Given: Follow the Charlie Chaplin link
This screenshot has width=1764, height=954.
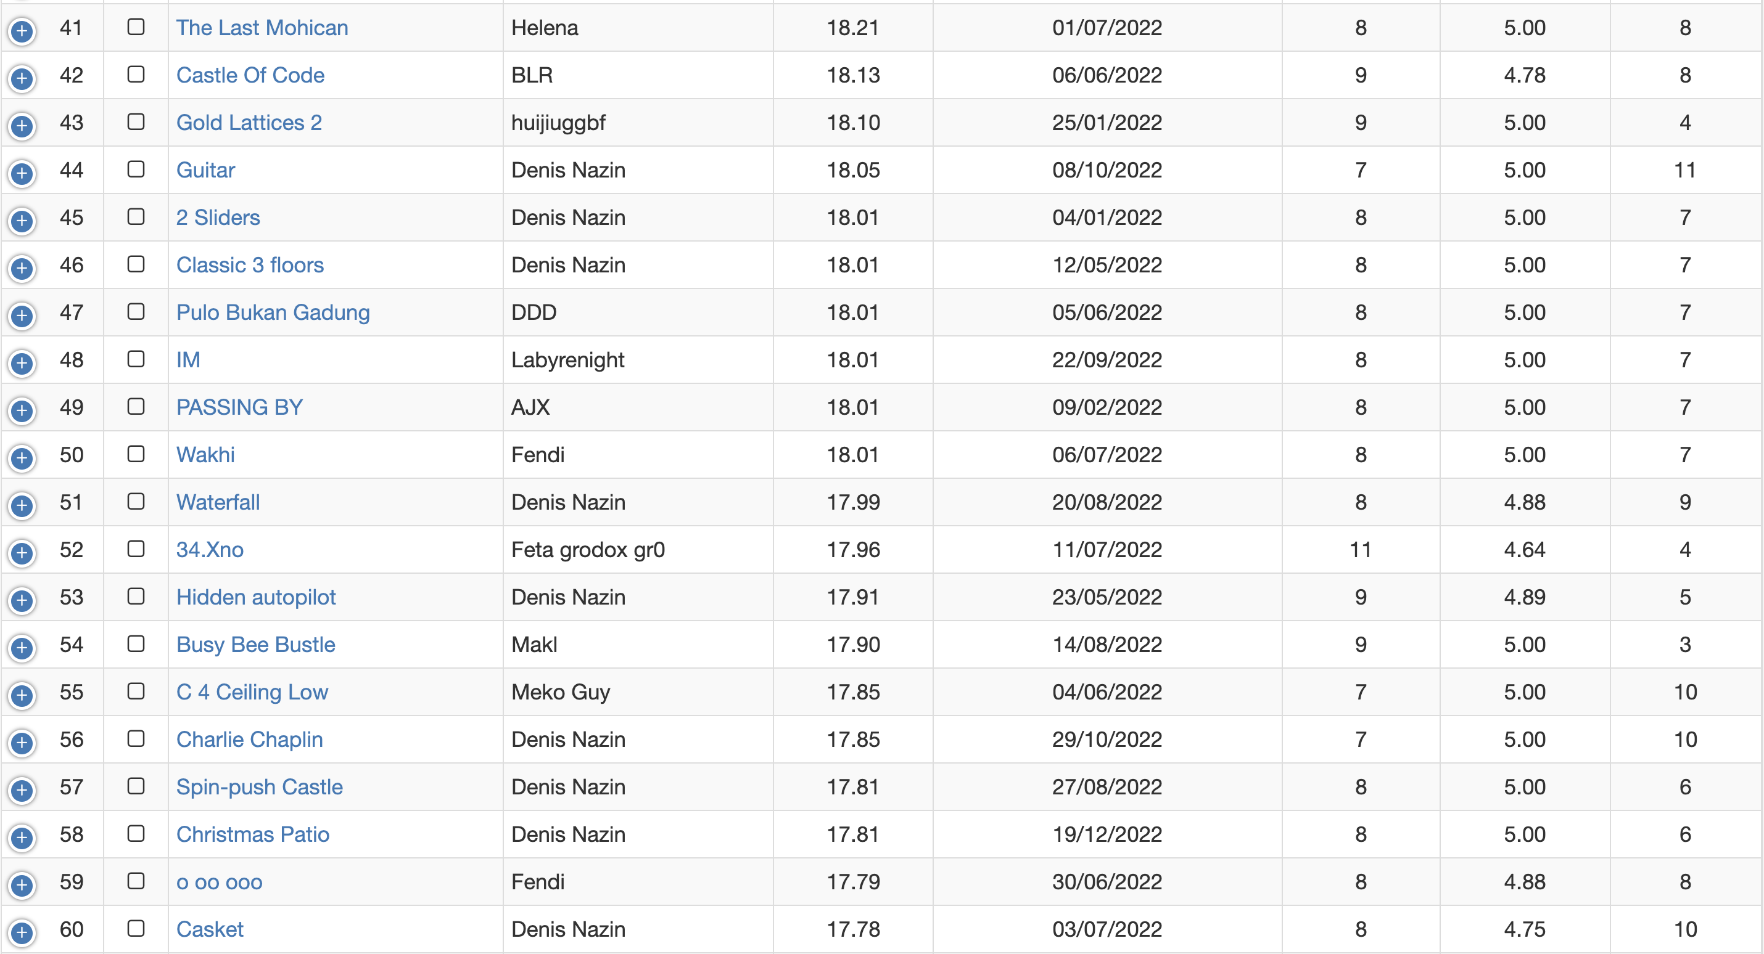Looking at the screenshot, I should coord(249,739).
